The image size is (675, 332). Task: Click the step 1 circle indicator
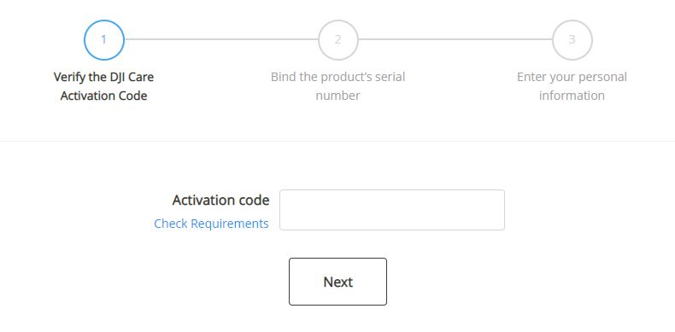104,39
